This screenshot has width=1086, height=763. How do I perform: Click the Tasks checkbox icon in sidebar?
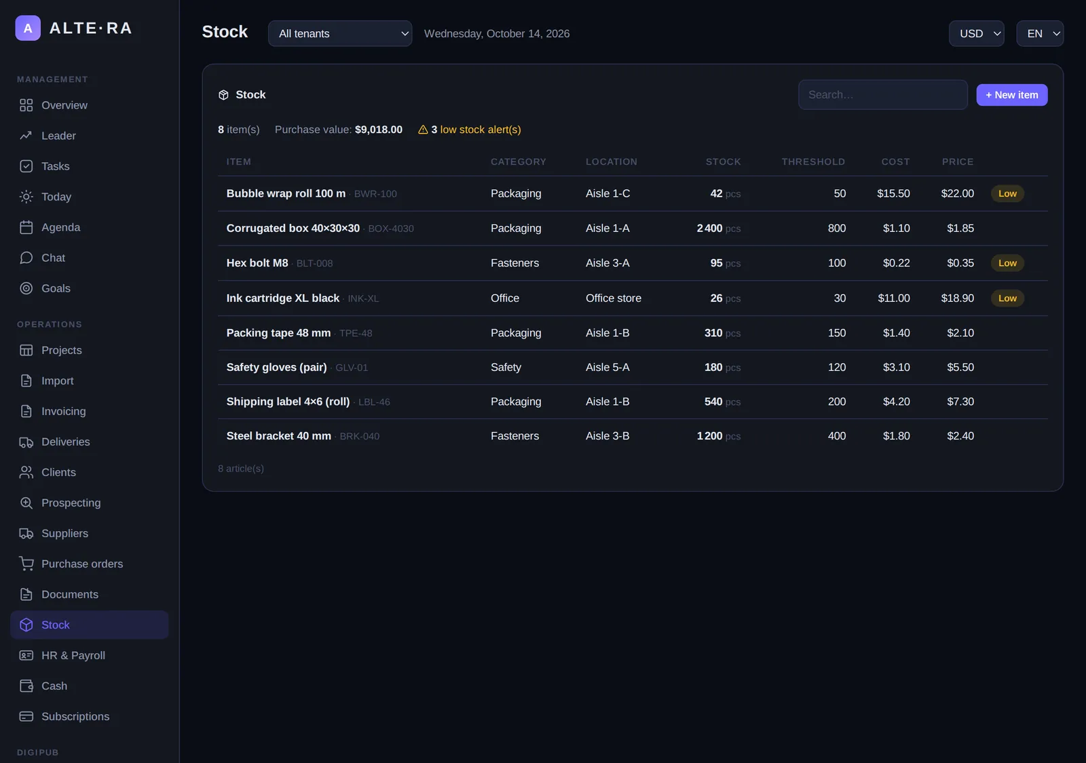(x=26, y=166)
